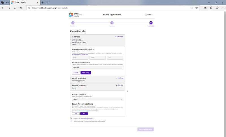Add page to favorites with star icon
This screenshot has height=137, width=226.
pos(197,8)
